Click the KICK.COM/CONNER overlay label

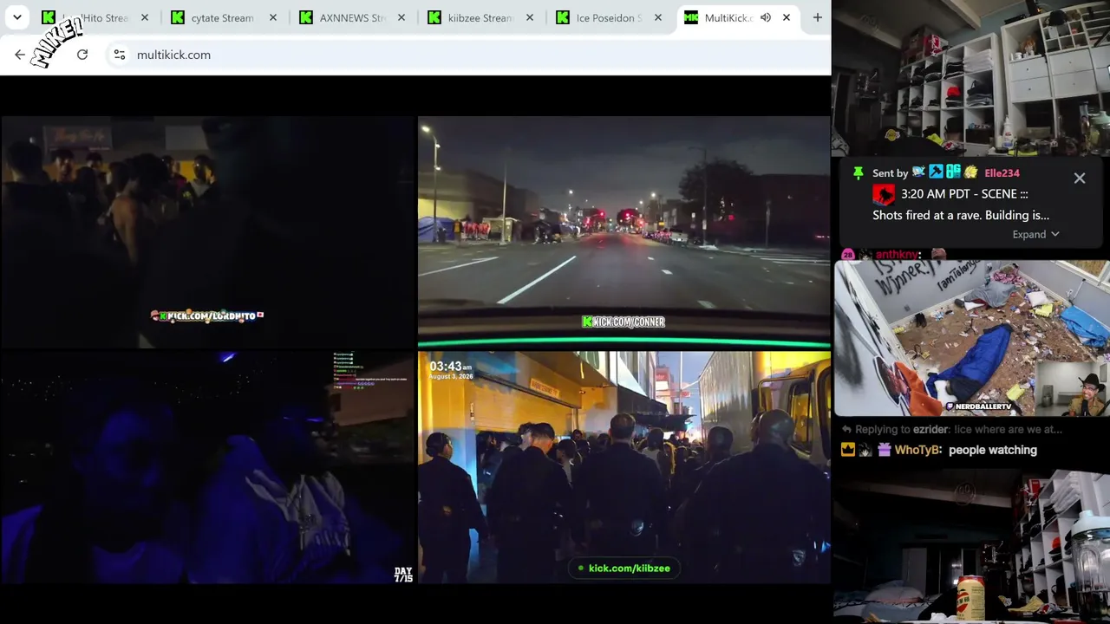pos(624,322)
